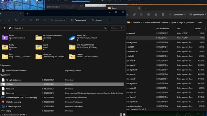
Task: Click the Cut icon in the Home window toolbar
Action: (x=9, y=20)
